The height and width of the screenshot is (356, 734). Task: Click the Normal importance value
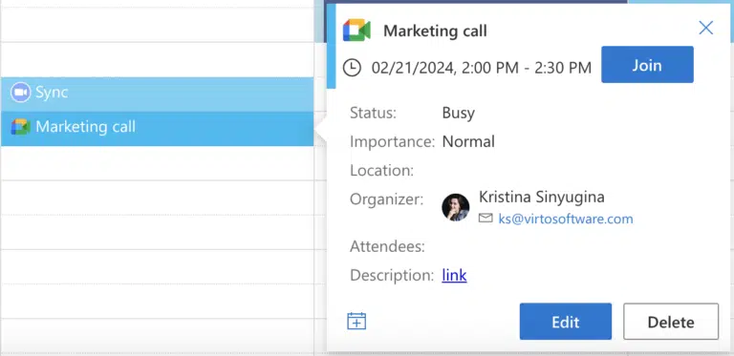[x=468, y=141]
